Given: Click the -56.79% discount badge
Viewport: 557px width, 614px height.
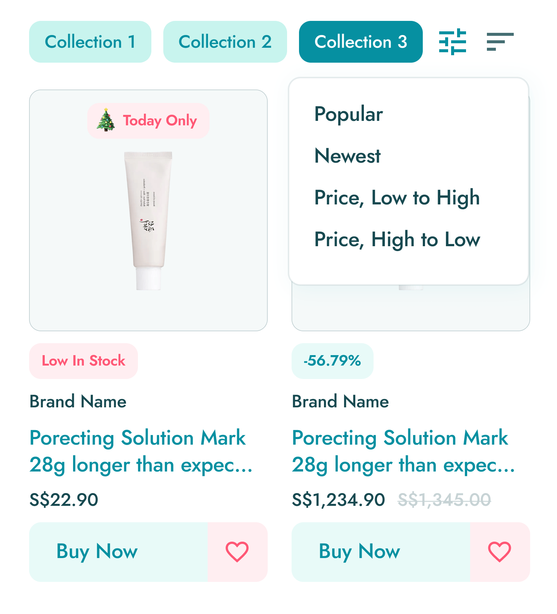Looking at the screenshot, I should tap(332, 361).
